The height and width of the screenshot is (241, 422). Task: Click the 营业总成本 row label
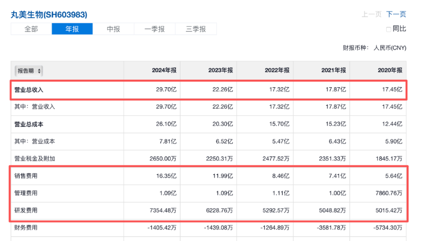point(29,124)
